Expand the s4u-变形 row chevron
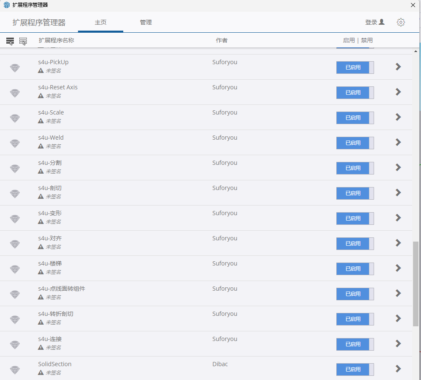 [x=398, y=218]
